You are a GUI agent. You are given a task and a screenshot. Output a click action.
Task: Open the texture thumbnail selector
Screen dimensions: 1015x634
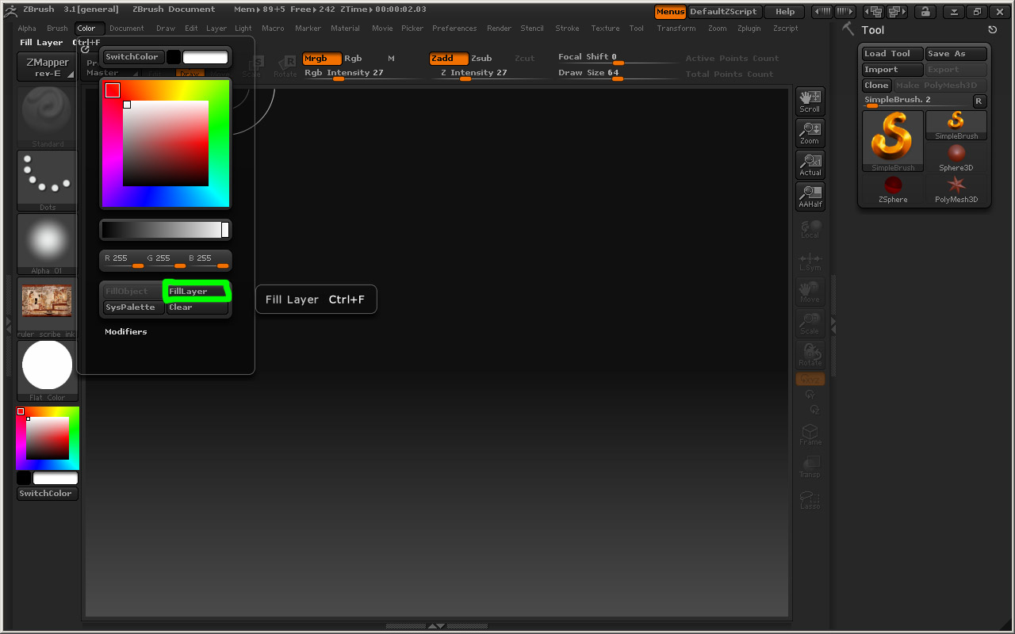tap(48, 307)
